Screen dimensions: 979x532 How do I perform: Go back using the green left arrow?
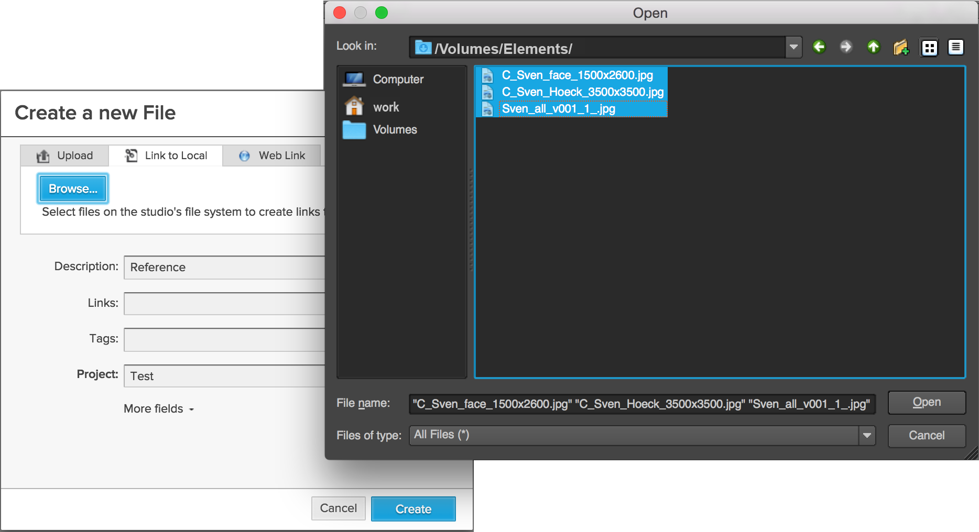[819, 47]
